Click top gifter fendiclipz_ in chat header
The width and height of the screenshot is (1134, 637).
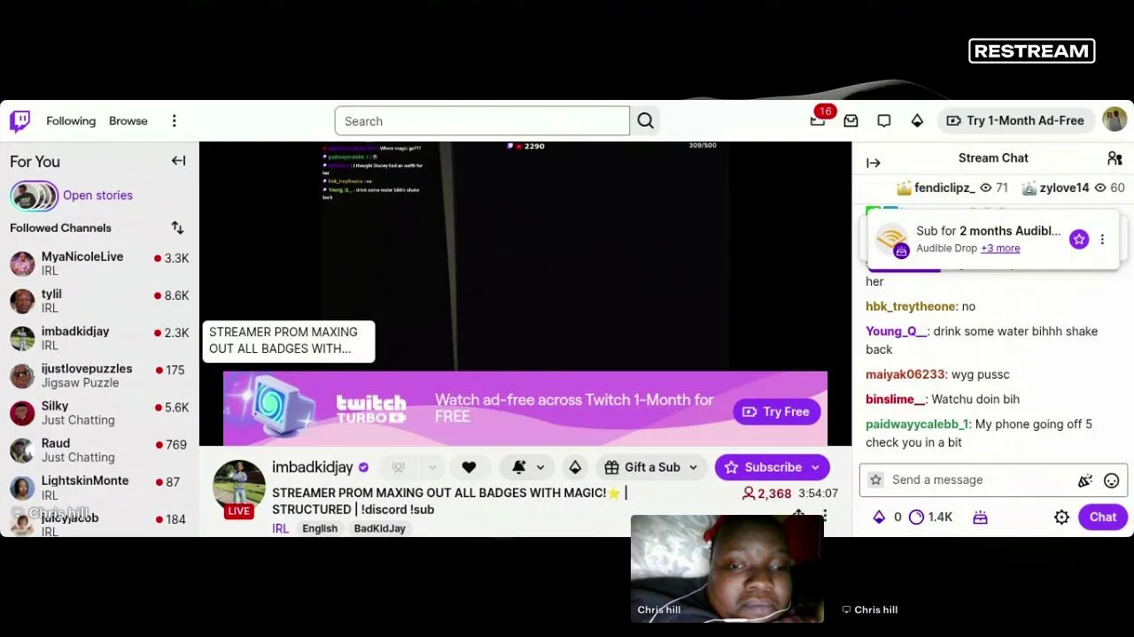coord(944,188)
